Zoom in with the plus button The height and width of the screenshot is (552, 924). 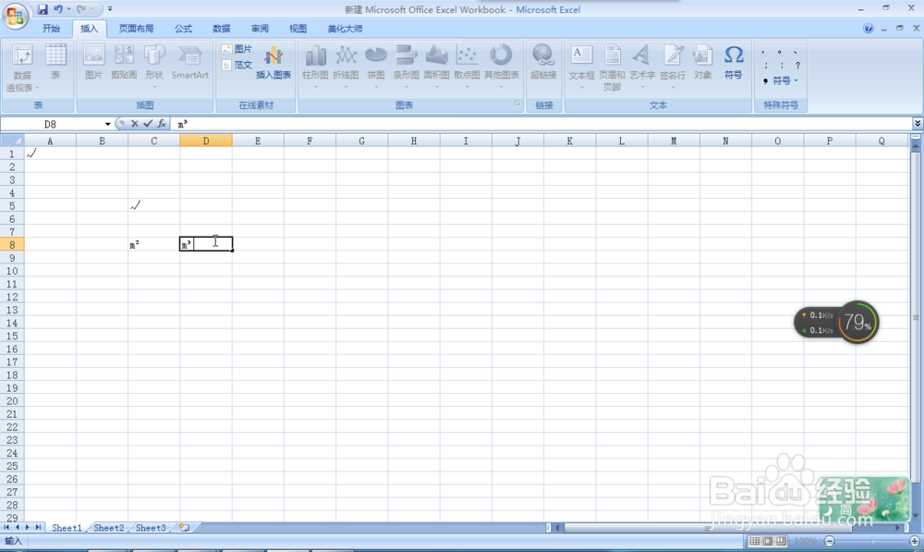point(915,542)
